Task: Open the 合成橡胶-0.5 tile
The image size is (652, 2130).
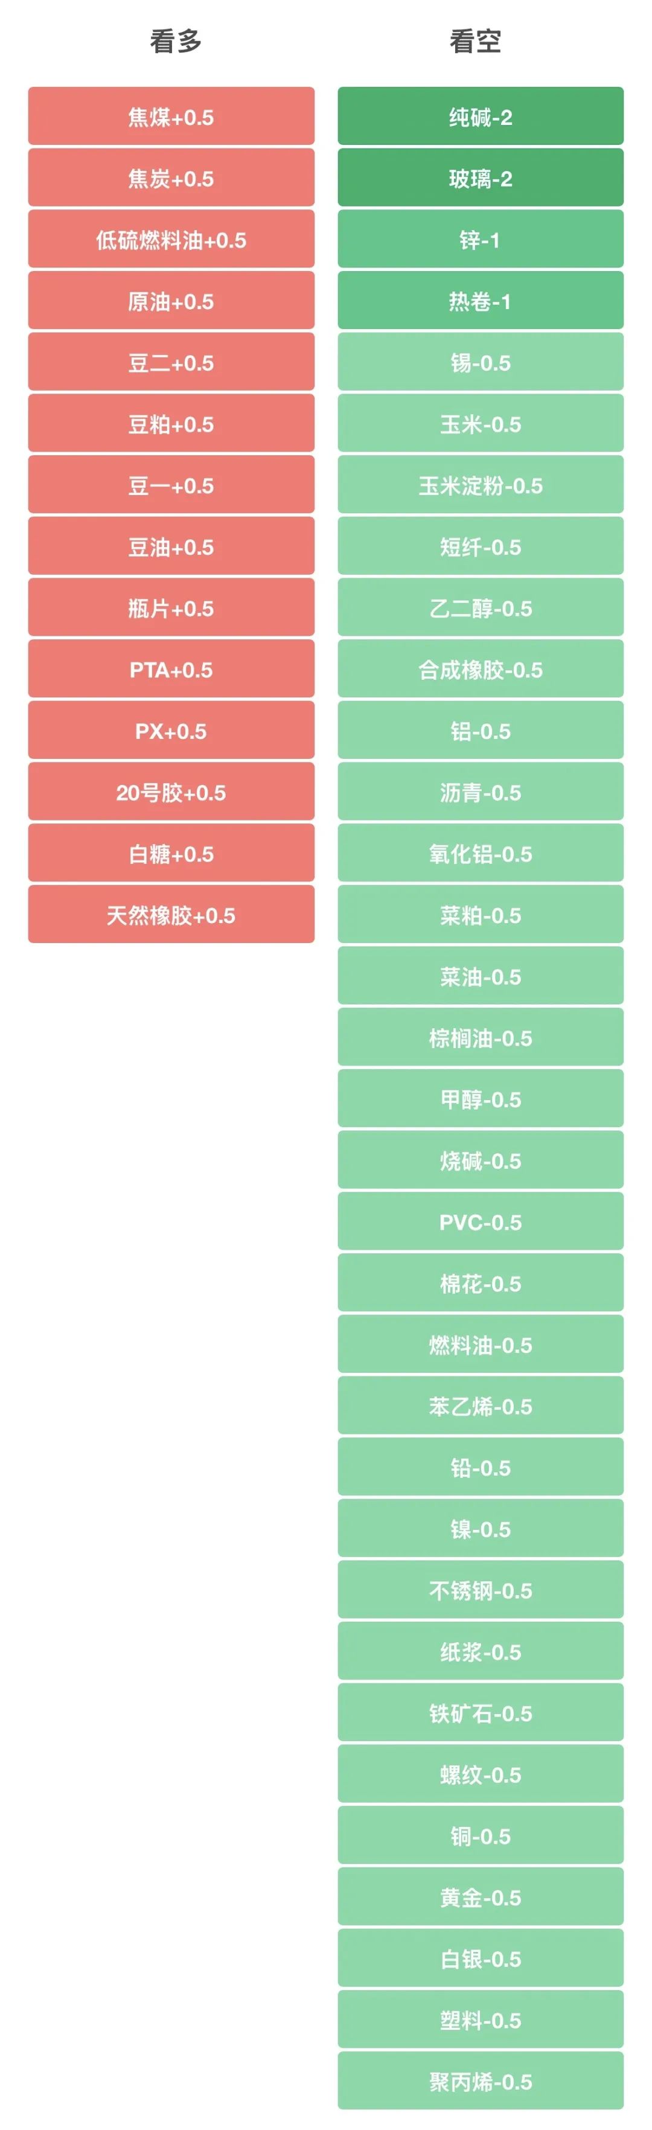Action: (x=480, y=669)
